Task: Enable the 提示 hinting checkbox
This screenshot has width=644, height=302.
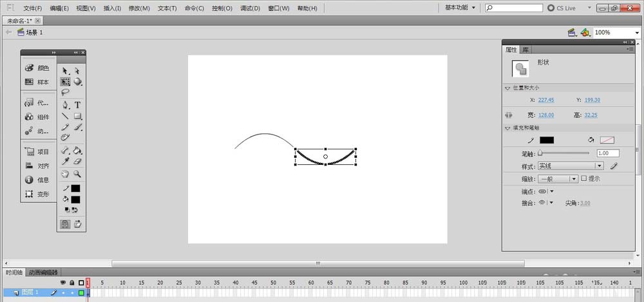Action: [583, 178]
